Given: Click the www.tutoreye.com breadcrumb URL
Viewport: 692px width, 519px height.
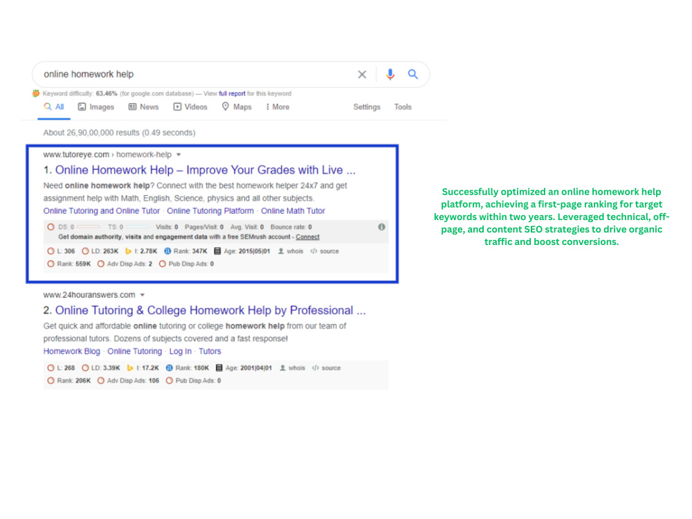Looking at the screenshot, I should (x=76, y=154).
